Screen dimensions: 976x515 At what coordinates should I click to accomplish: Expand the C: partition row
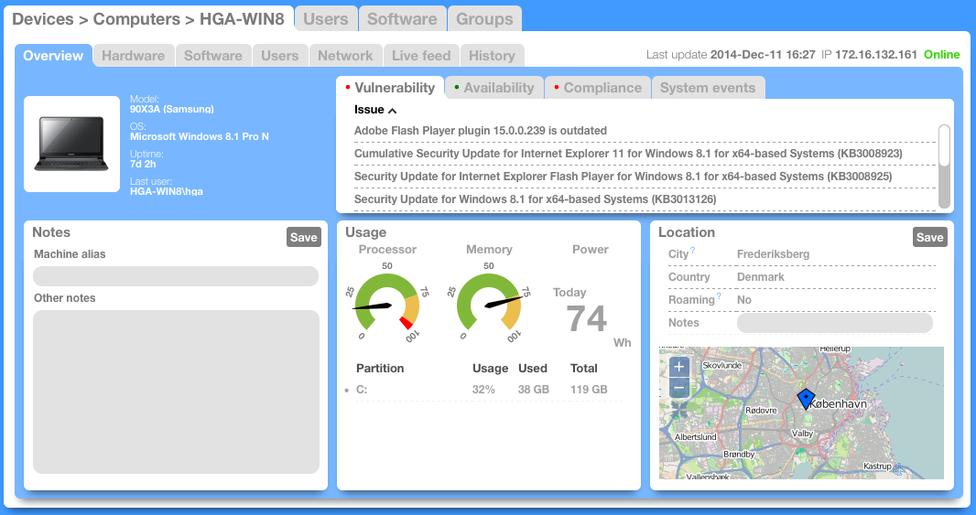(348, 391)
